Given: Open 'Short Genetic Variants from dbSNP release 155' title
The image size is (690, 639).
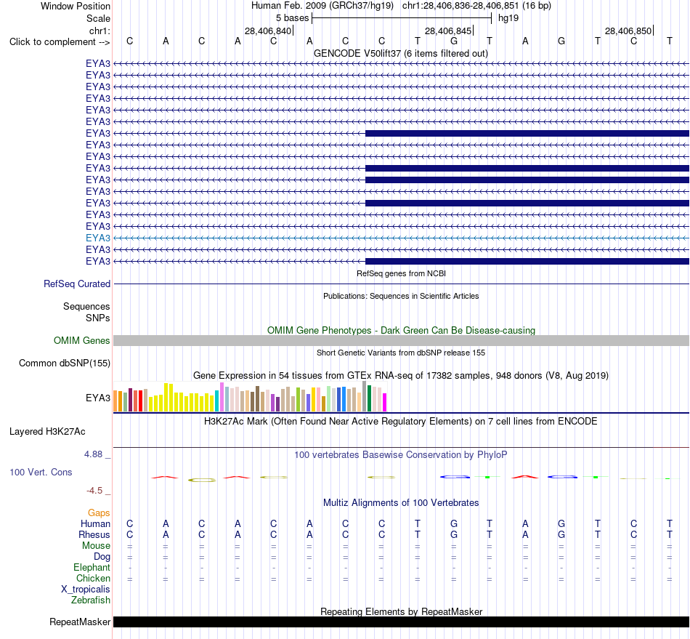Looking at the screenshot, I should click(401, 353).
